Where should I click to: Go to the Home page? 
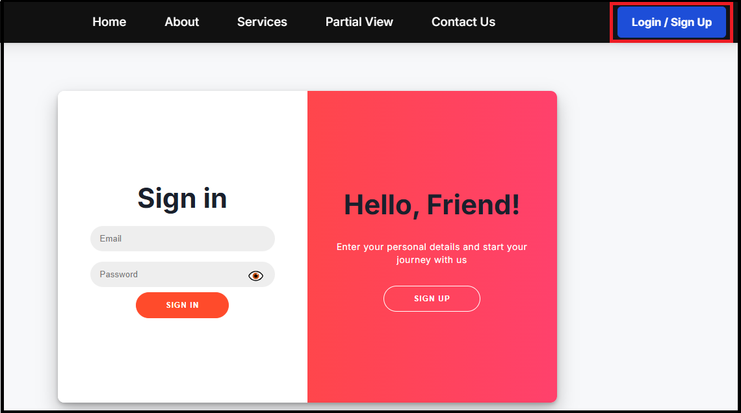point(109,22)
